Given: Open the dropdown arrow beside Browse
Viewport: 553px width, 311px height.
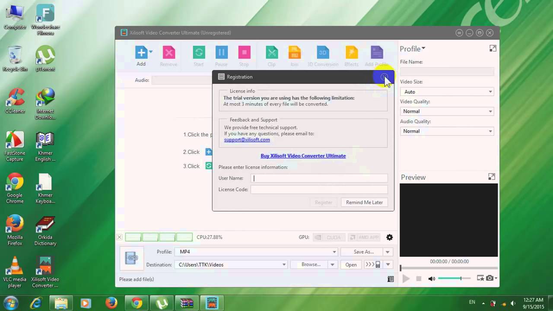Looking at the screenshot, I should tap(332, 265).
